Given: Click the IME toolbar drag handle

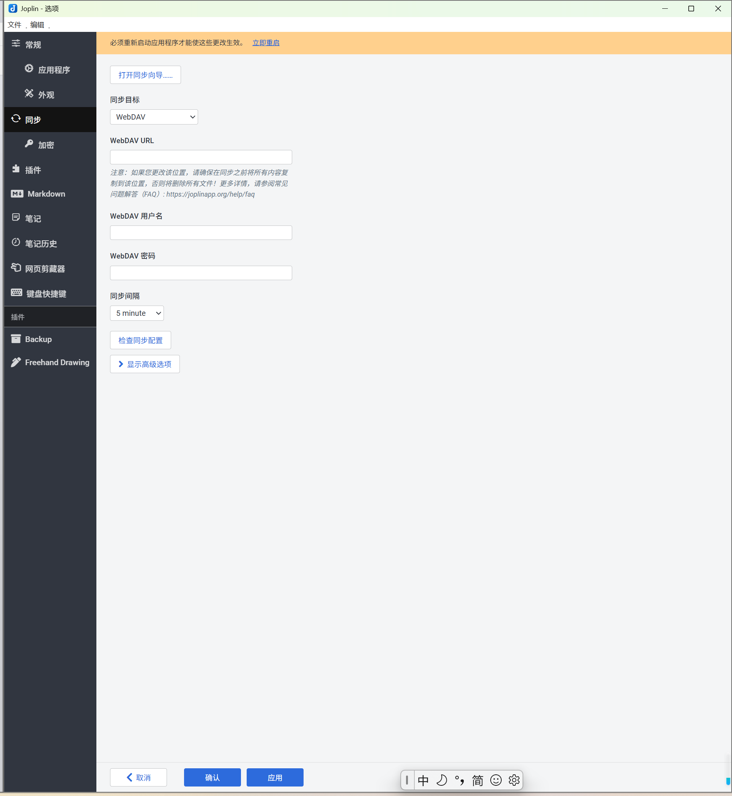Looking at the screenshot, I should (407, 780).
